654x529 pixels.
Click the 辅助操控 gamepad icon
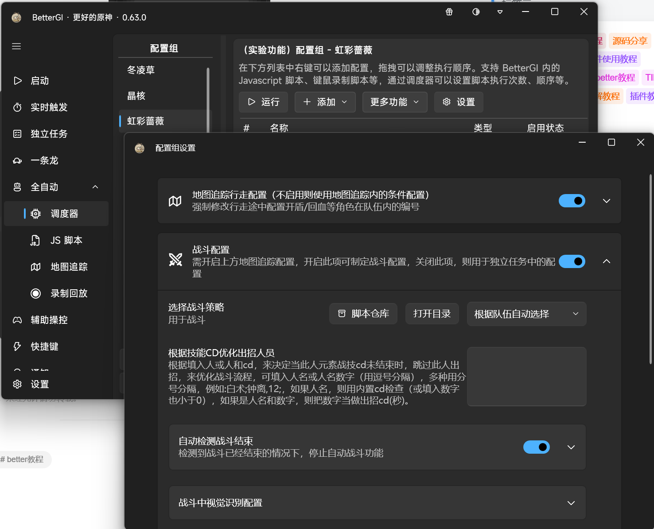17,320
